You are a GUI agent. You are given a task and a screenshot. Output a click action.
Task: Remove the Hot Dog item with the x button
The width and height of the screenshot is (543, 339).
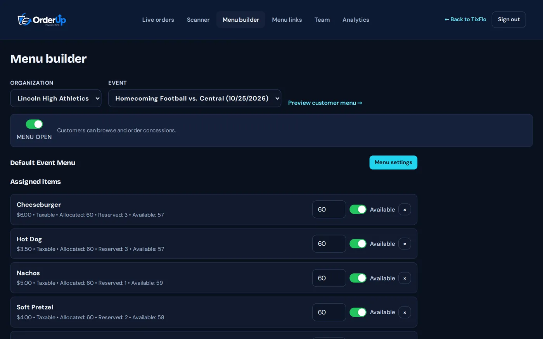point(405,244)
